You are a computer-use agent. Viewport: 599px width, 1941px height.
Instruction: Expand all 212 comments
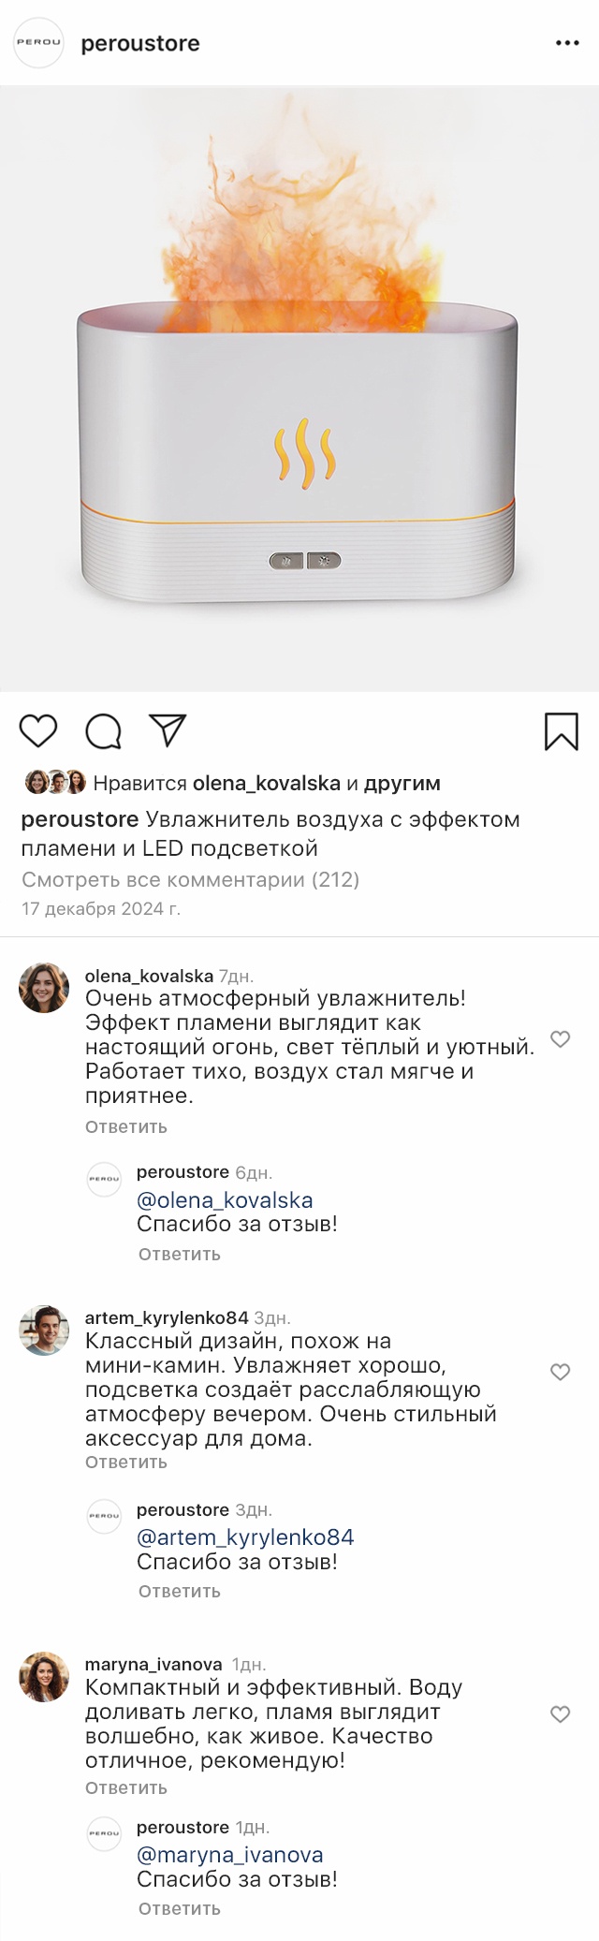pyautogui.click(x=190, y=879)
